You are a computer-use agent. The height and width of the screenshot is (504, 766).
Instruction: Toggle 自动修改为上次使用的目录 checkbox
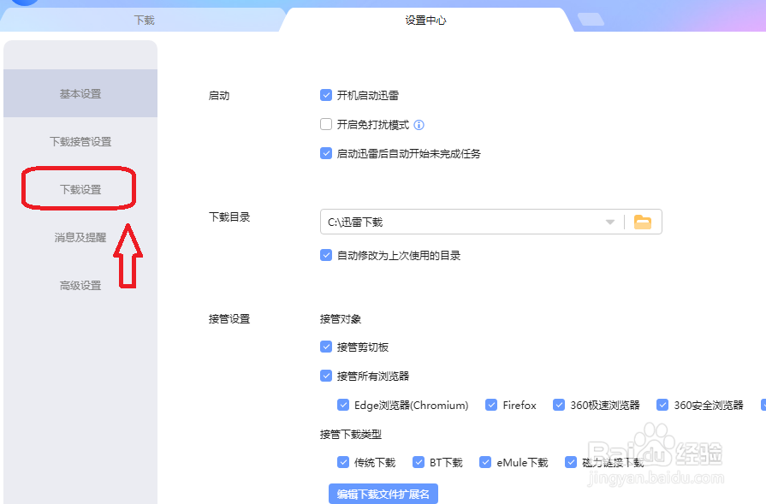pos(326,255)
